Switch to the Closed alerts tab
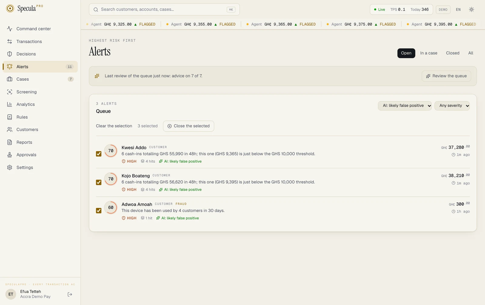The width and height of the screenshot is (485, 305). click(x=453, y=53)
